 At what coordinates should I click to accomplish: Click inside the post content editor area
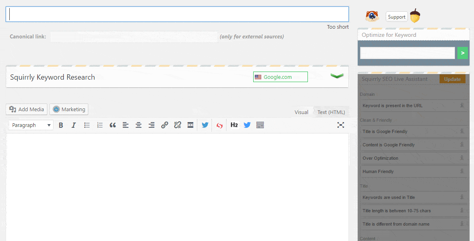177,187
